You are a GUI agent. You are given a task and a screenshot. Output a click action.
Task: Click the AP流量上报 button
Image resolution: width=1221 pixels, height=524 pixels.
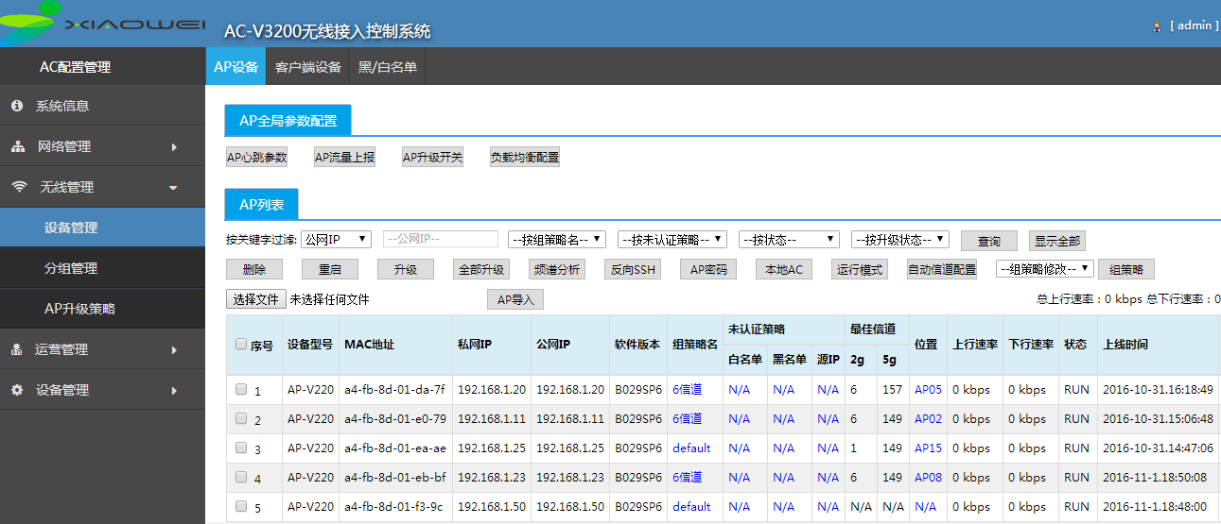(344, 158)
